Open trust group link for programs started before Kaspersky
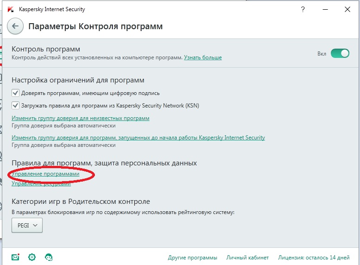This screenshot has height=265, width=360. (138, 138)
